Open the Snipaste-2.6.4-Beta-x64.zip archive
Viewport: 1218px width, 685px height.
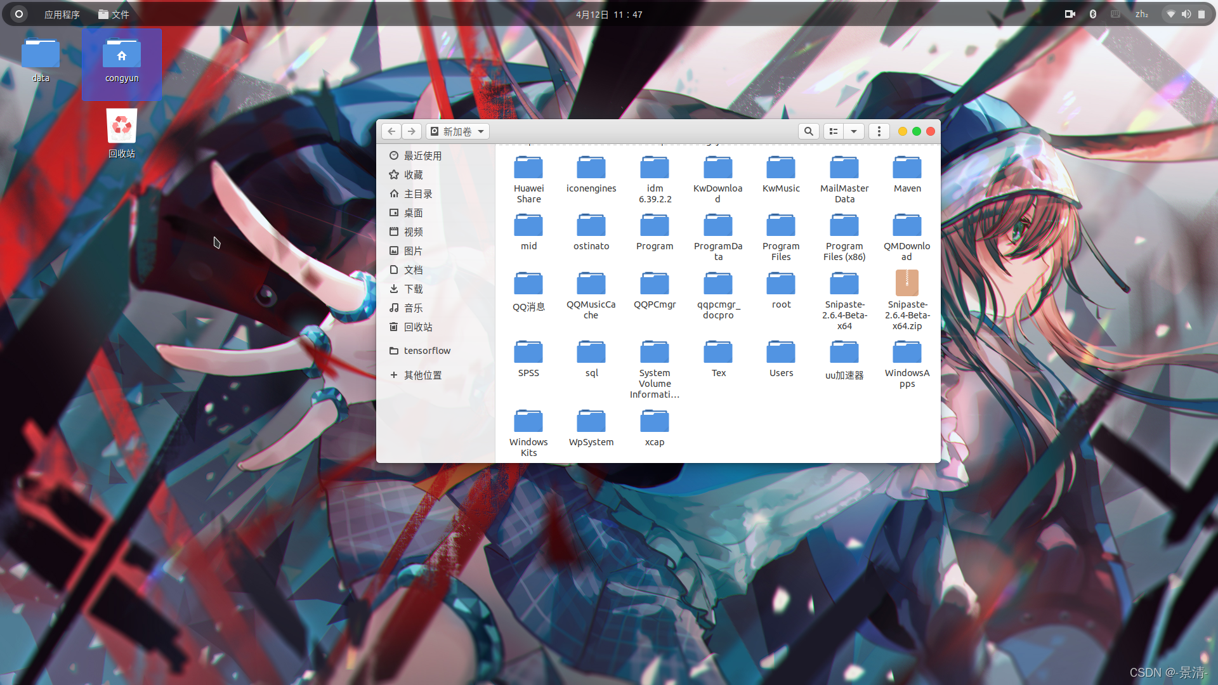[x=907, y=284]
